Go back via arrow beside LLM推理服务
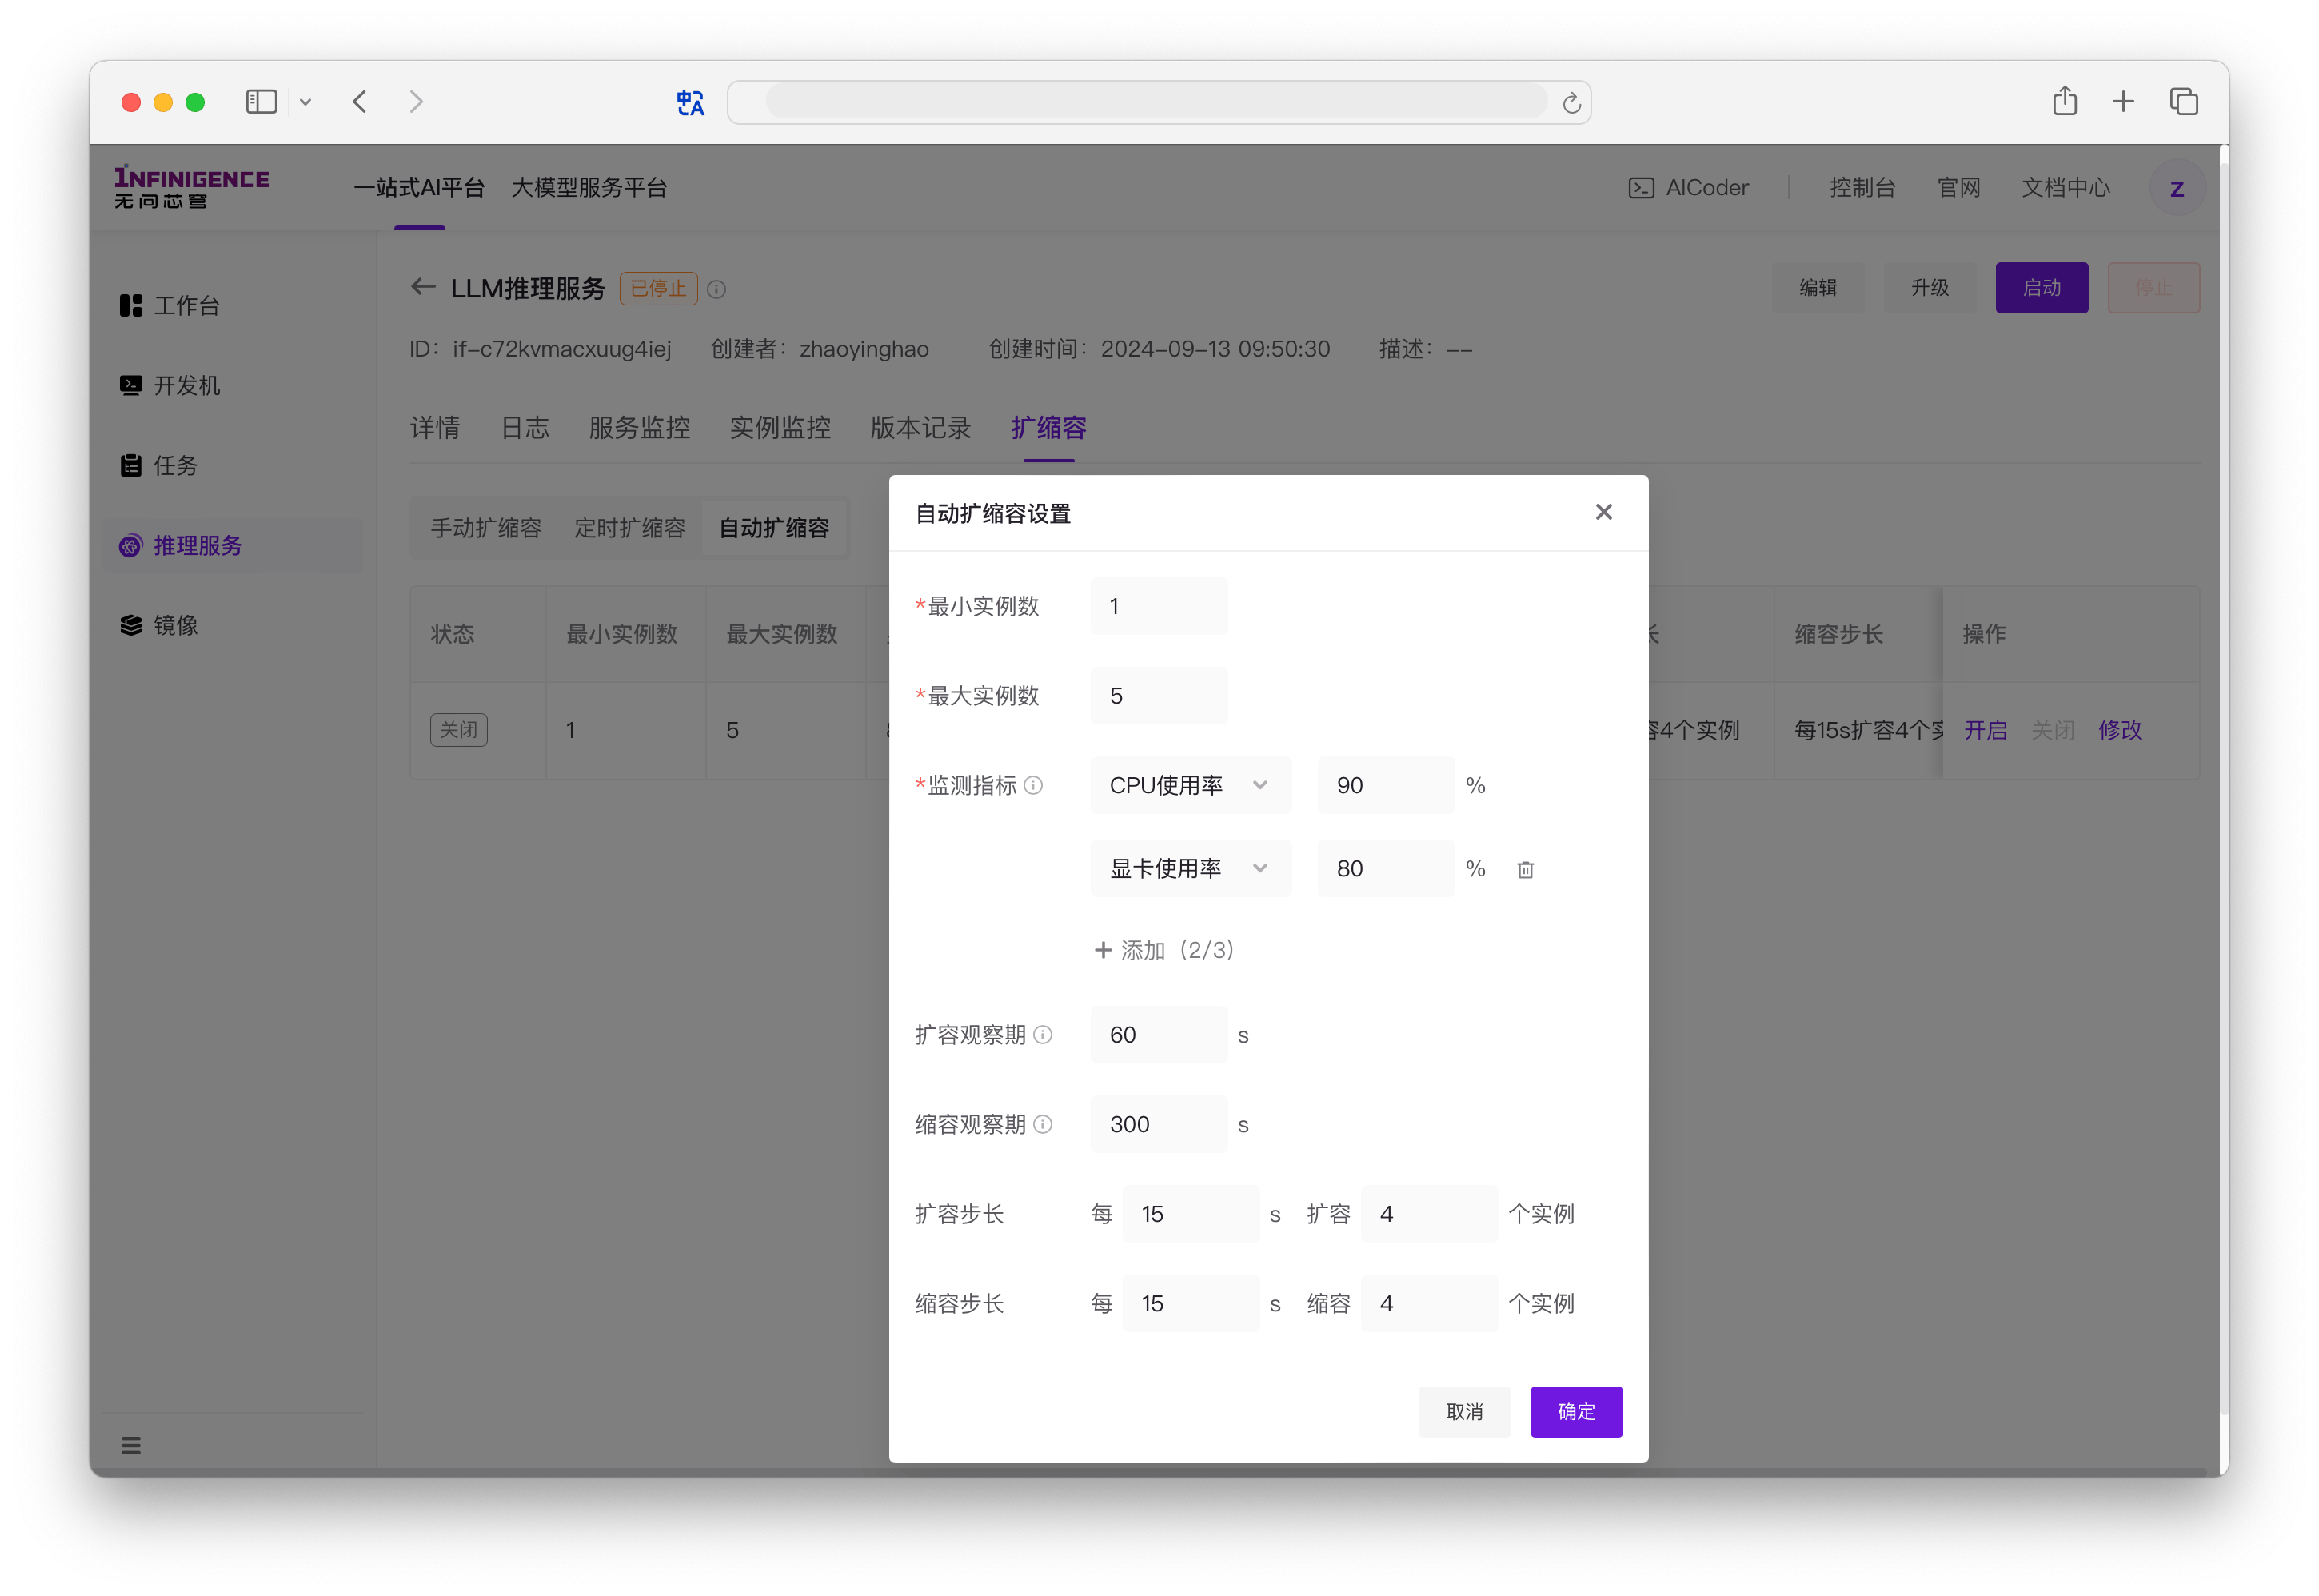 coord(423,287)
